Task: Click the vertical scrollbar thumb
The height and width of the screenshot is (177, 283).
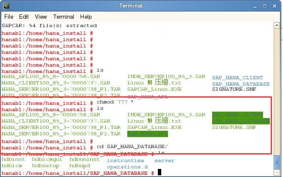Action: tap(277, 163)
